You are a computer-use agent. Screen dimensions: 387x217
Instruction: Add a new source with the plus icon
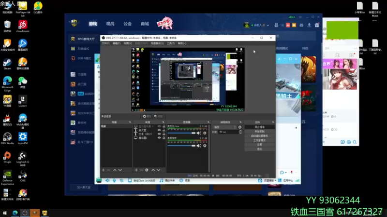tap(136, 170)
